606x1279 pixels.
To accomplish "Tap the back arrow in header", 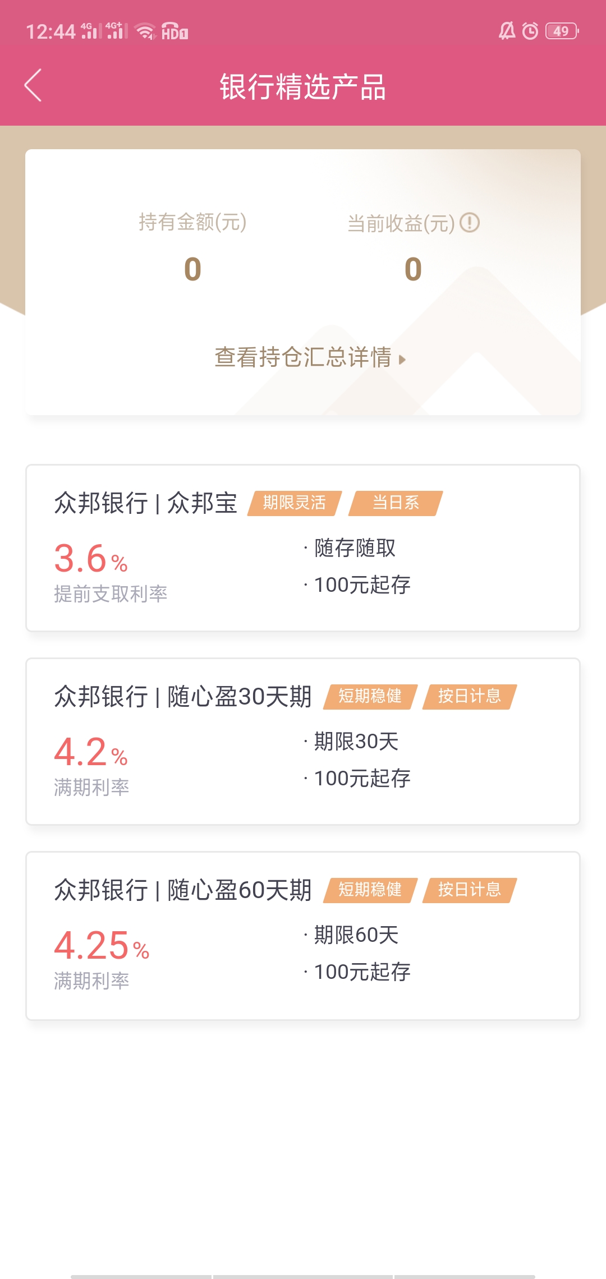I will coord(33,85).
